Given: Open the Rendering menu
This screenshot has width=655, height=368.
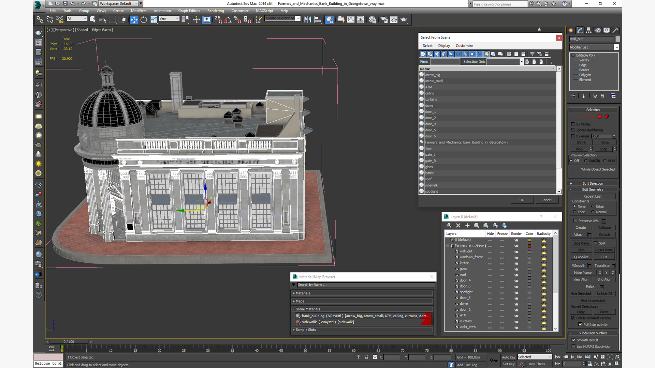Looking at the screenshot, I should (216, 11).
